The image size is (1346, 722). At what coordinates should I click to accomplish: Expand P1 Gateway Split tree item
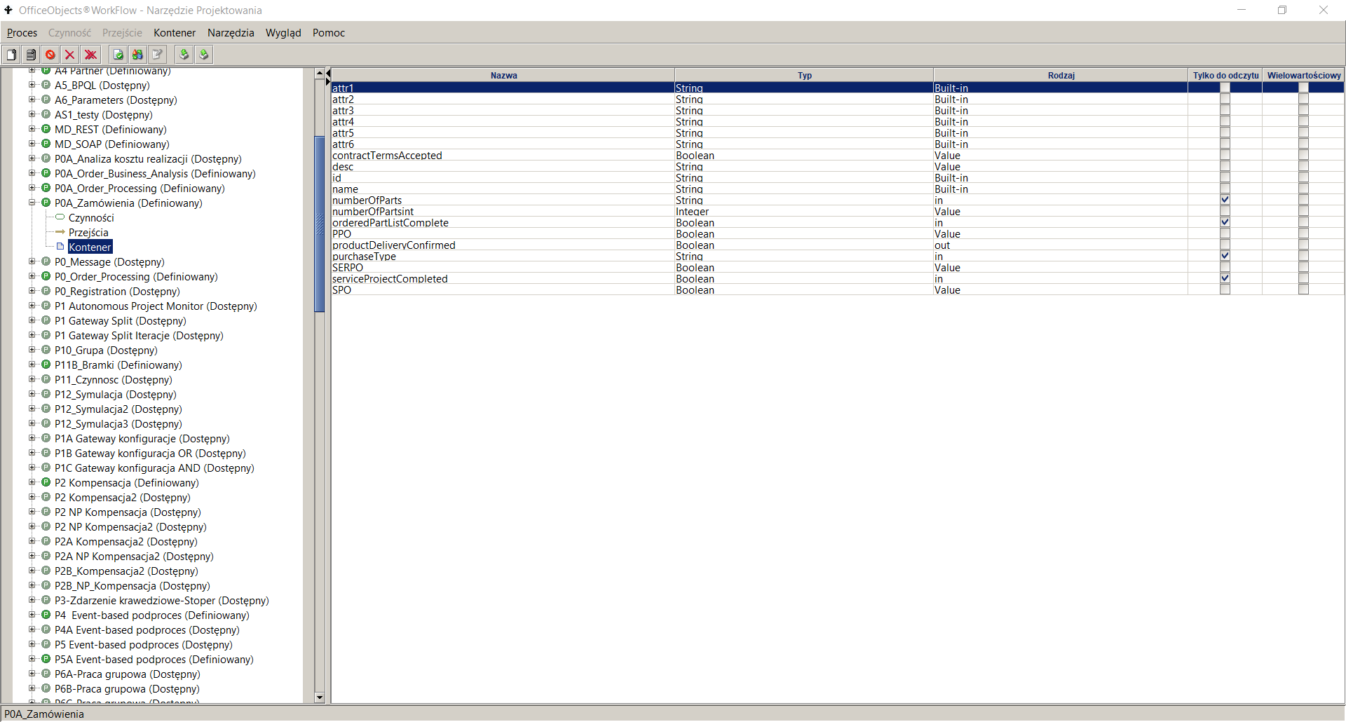[x=32, y=320]
